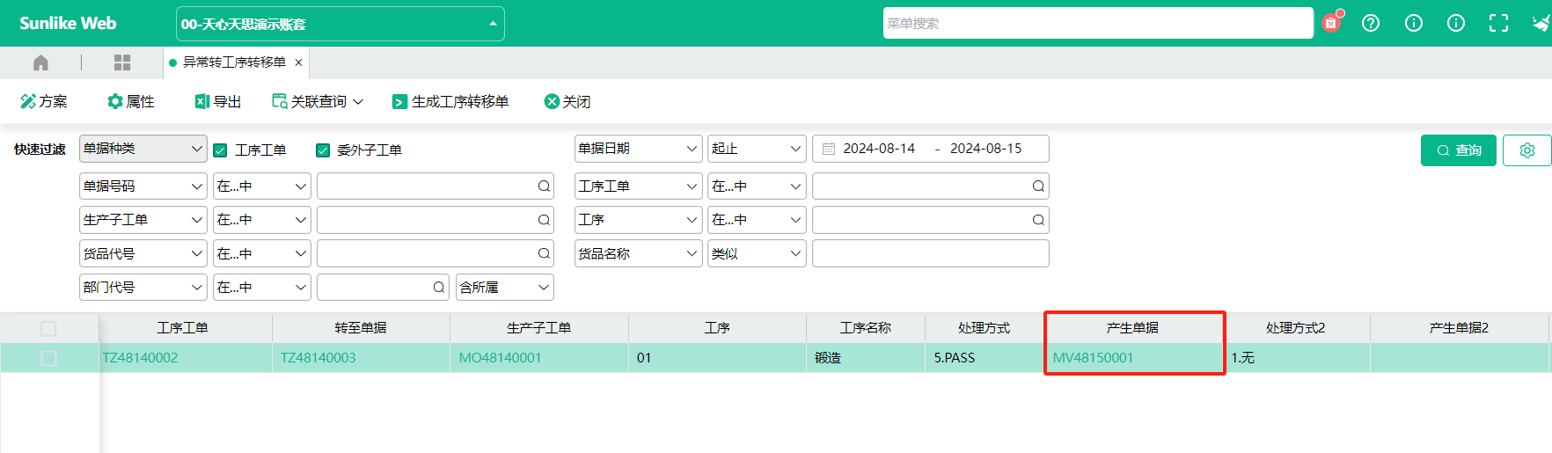This screenshot has height=453, width=1552.
Task: Click the end date 2024-08-15
Action: coord(986,149)
